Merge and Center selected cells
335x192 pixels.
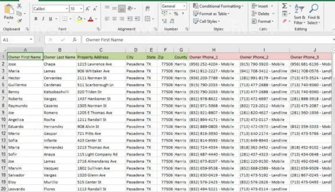(x=148, y=19)
